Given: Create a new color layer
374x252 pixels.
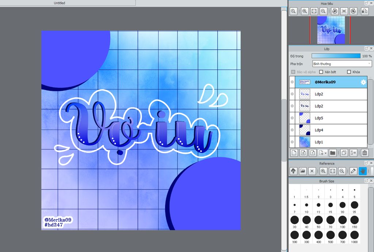Looking at the screenshot, I should pyautogui.click(x=294, y=153).
